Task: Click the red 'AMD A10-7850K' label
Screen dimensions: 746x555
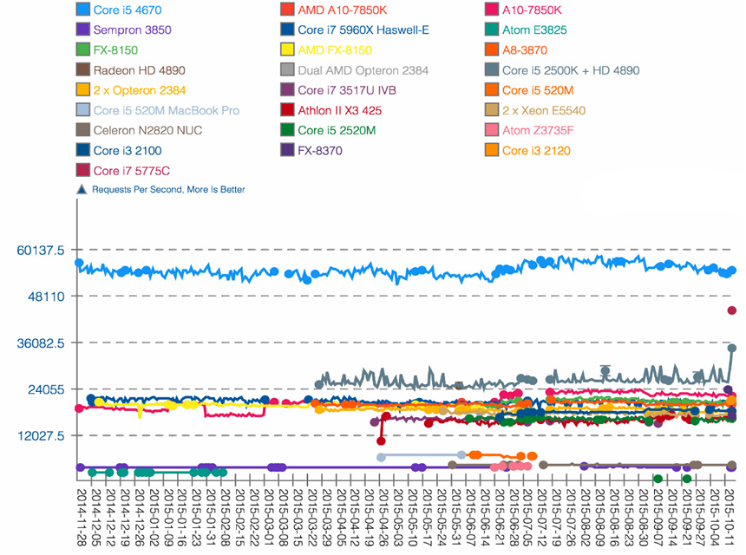Action: [343, 10]
